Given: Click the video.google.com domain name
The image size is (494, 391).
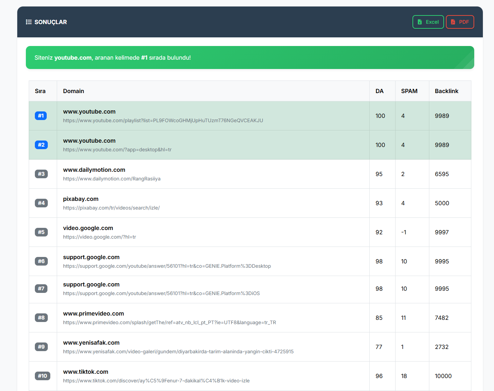Looking at the screenshot, I should click(x=88, y=228).
